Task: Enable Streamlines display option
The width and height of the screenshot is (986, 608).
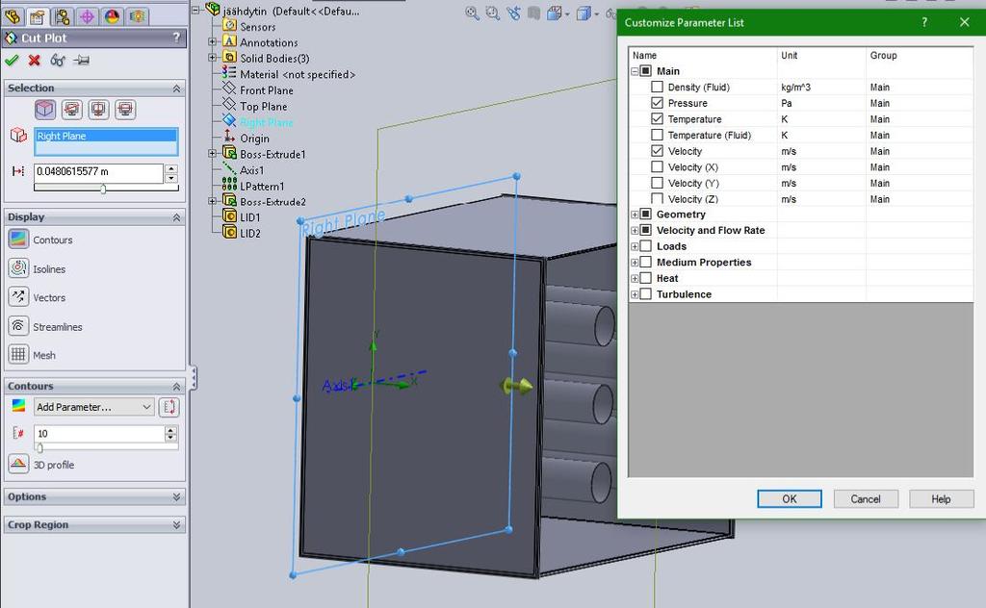Action: [19, 326]
